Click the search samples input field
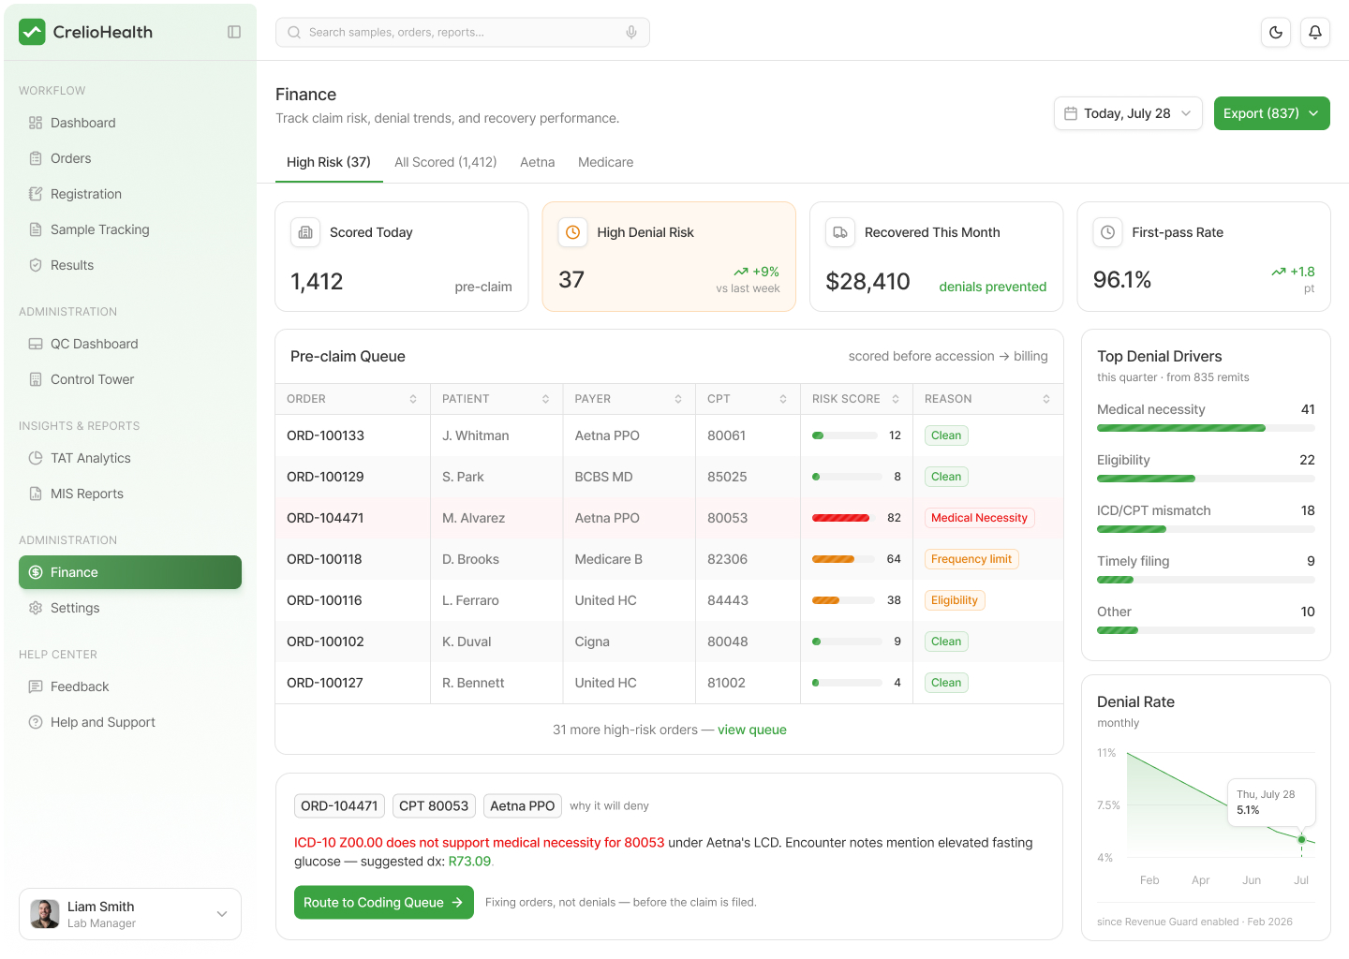Screen dimensions: 1349x959 click(x=463, y=32)
